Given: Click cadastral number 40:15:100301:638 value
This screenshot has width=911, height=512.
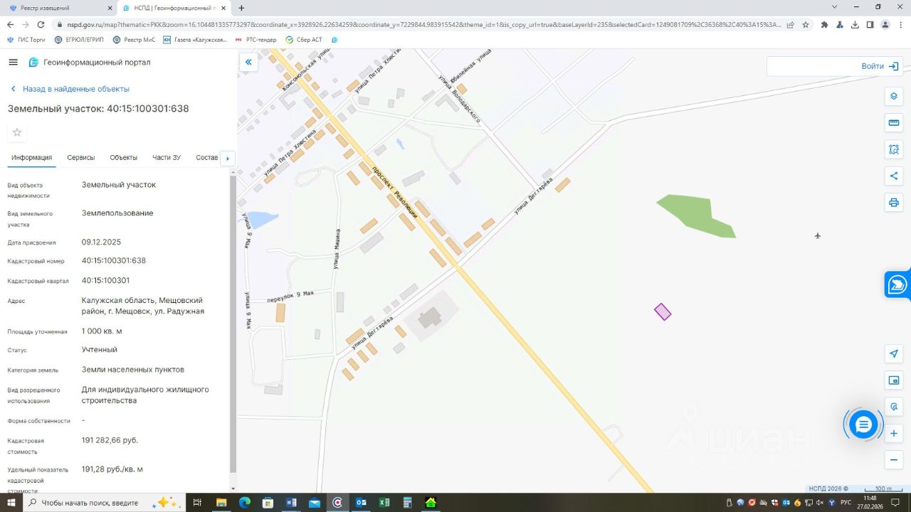Looking at the screenshot, I should [114, 260].
